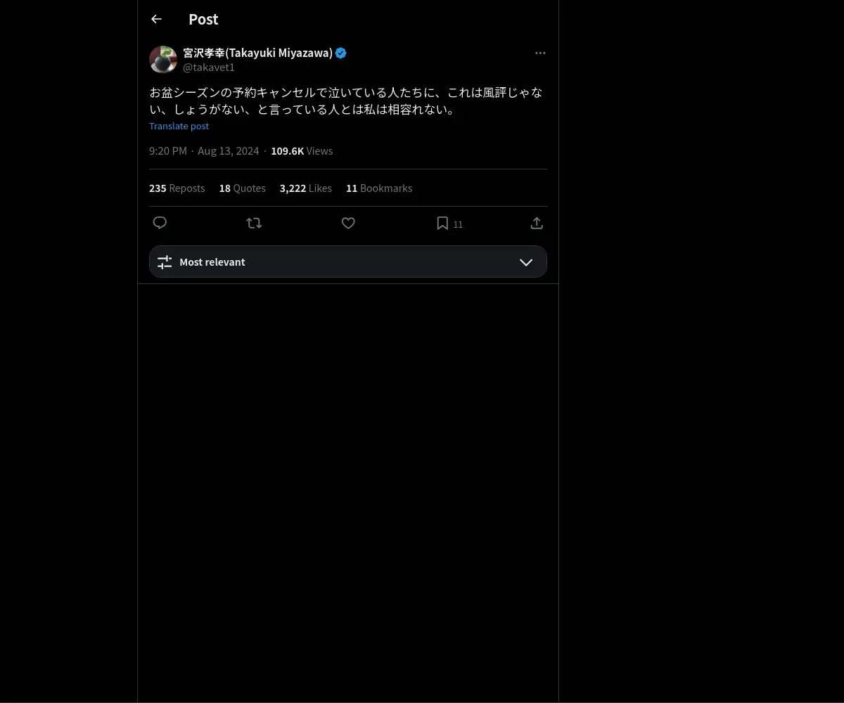Click the reply speech bubble icon

(x=160, y=223)
